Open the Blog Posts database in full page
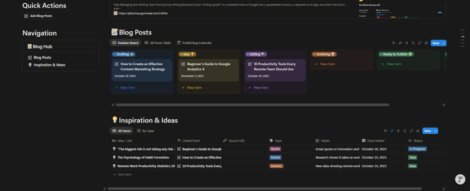This screenshot has width=470, height=191. point(419,43)
